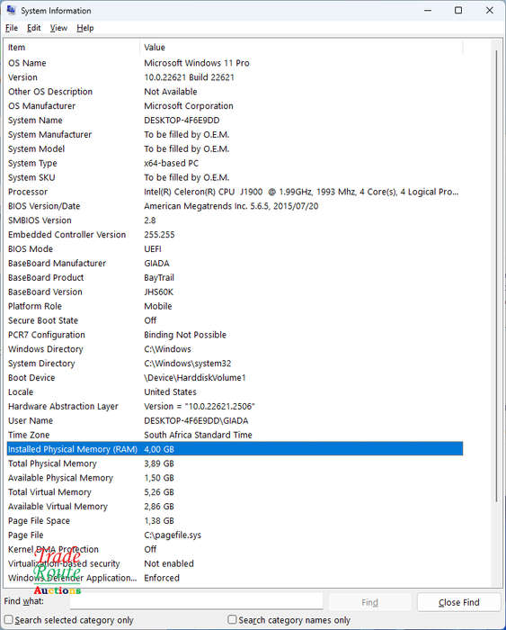Select the Processor row
Viewport: 506px width, 630px height.
click(235, 192)
